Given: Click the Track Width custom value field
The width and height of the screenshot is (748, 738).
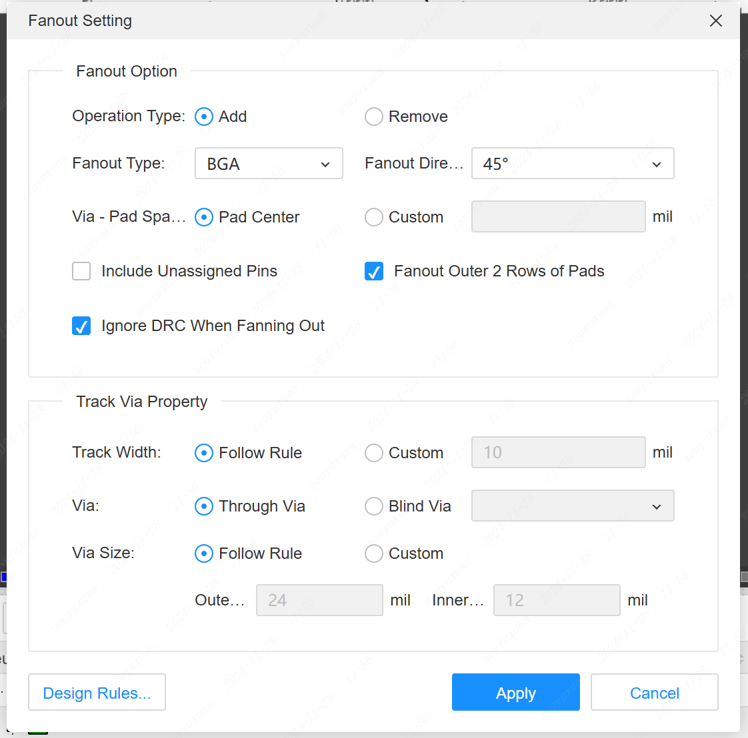Looking at the screenshot, I should [558, 453].
